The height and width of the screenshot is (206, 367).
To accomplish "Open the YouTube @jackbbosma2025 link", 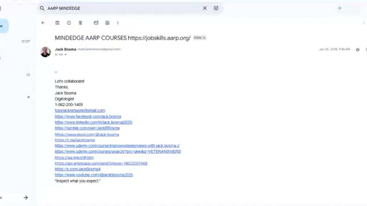I will click(94, 175).
